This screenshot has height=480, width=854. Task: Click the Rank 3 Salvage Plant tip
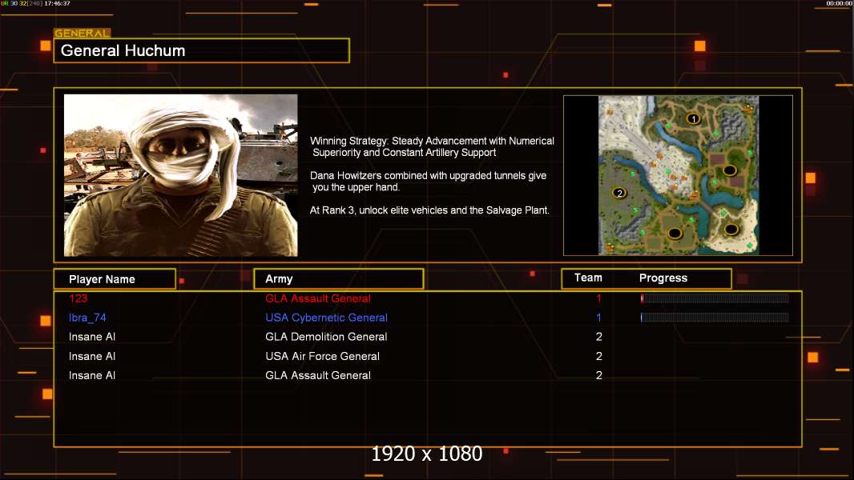pyautogui.click(x=429, y=210)
